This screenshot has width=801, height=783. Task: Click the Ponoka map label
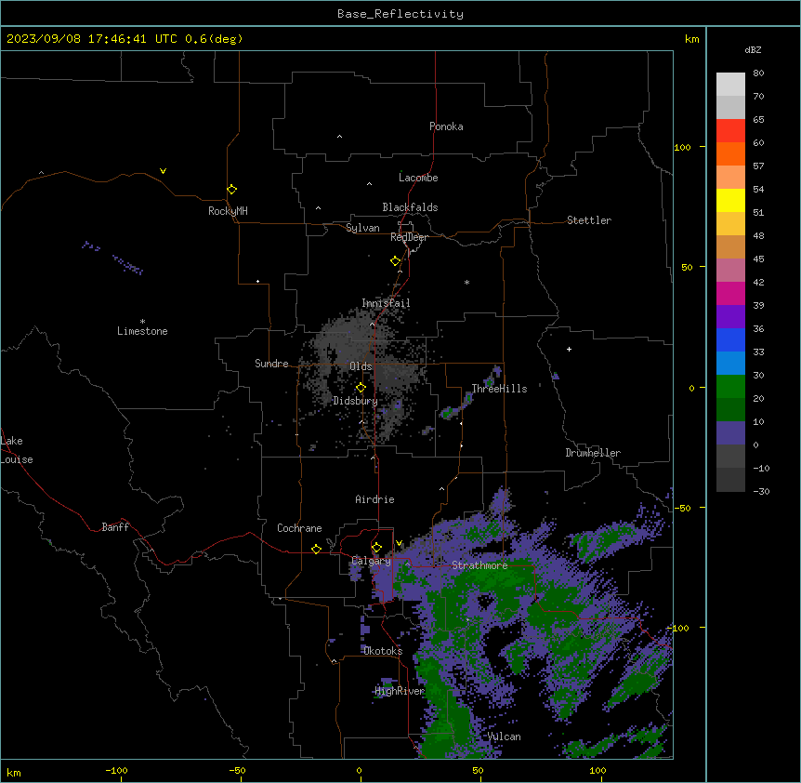coord(446,126)
